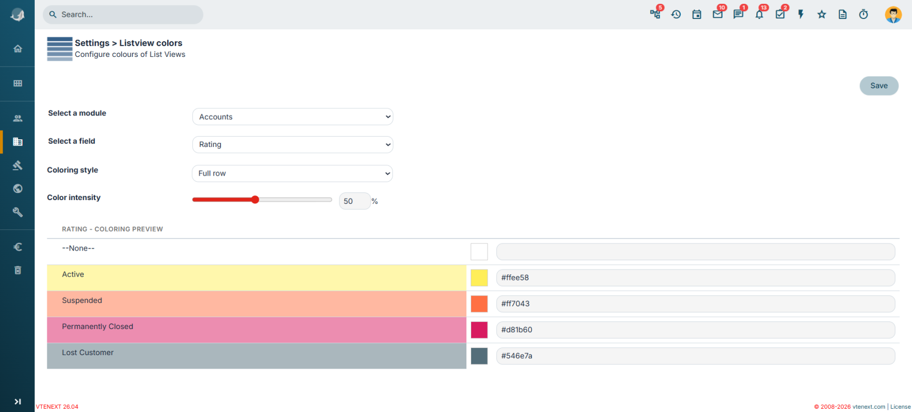Image resolution: width=912 pixels, height=412 pixels.
Task: Expand the sidebar with the arrow icon
Action: (18, 402)
